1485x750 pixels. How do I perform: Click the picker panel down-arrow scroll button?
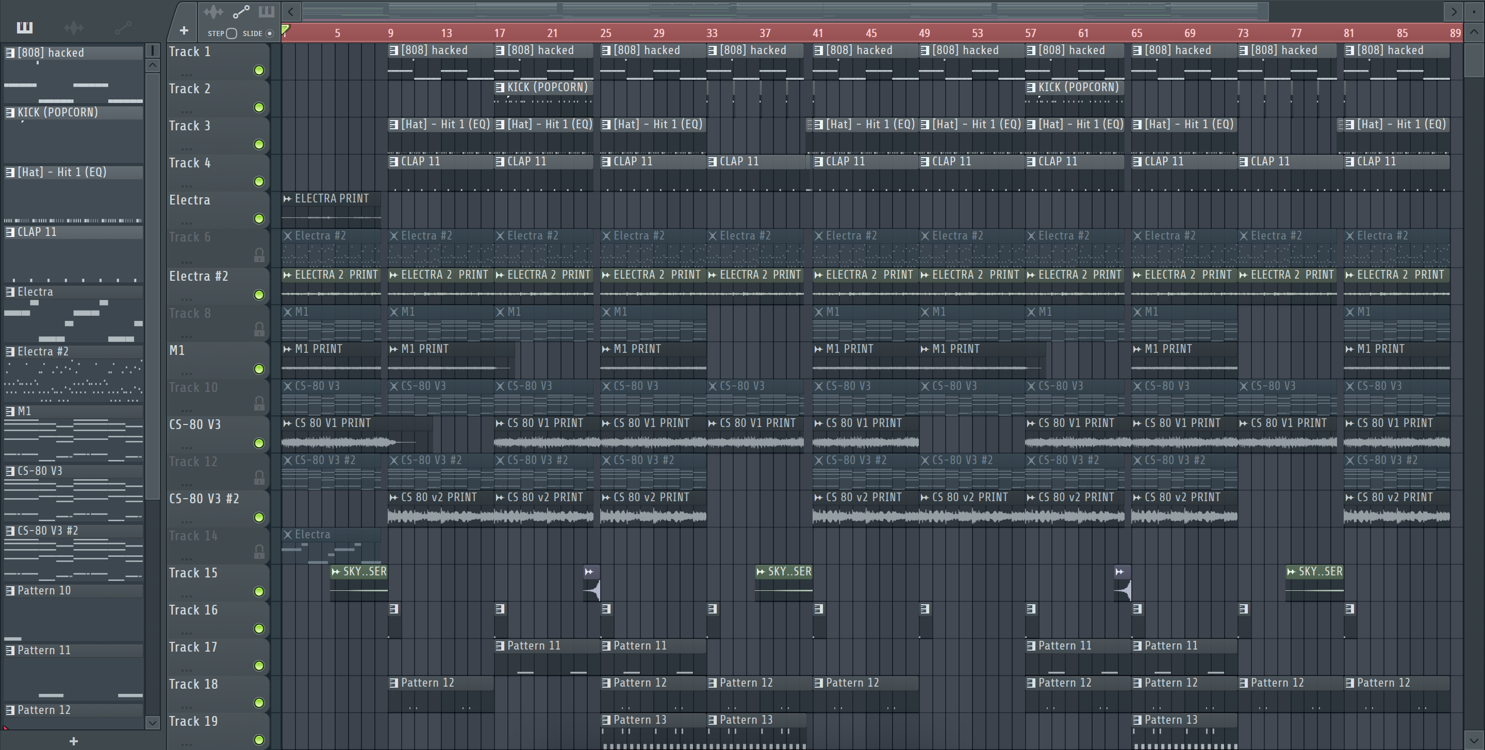[152, 722]
